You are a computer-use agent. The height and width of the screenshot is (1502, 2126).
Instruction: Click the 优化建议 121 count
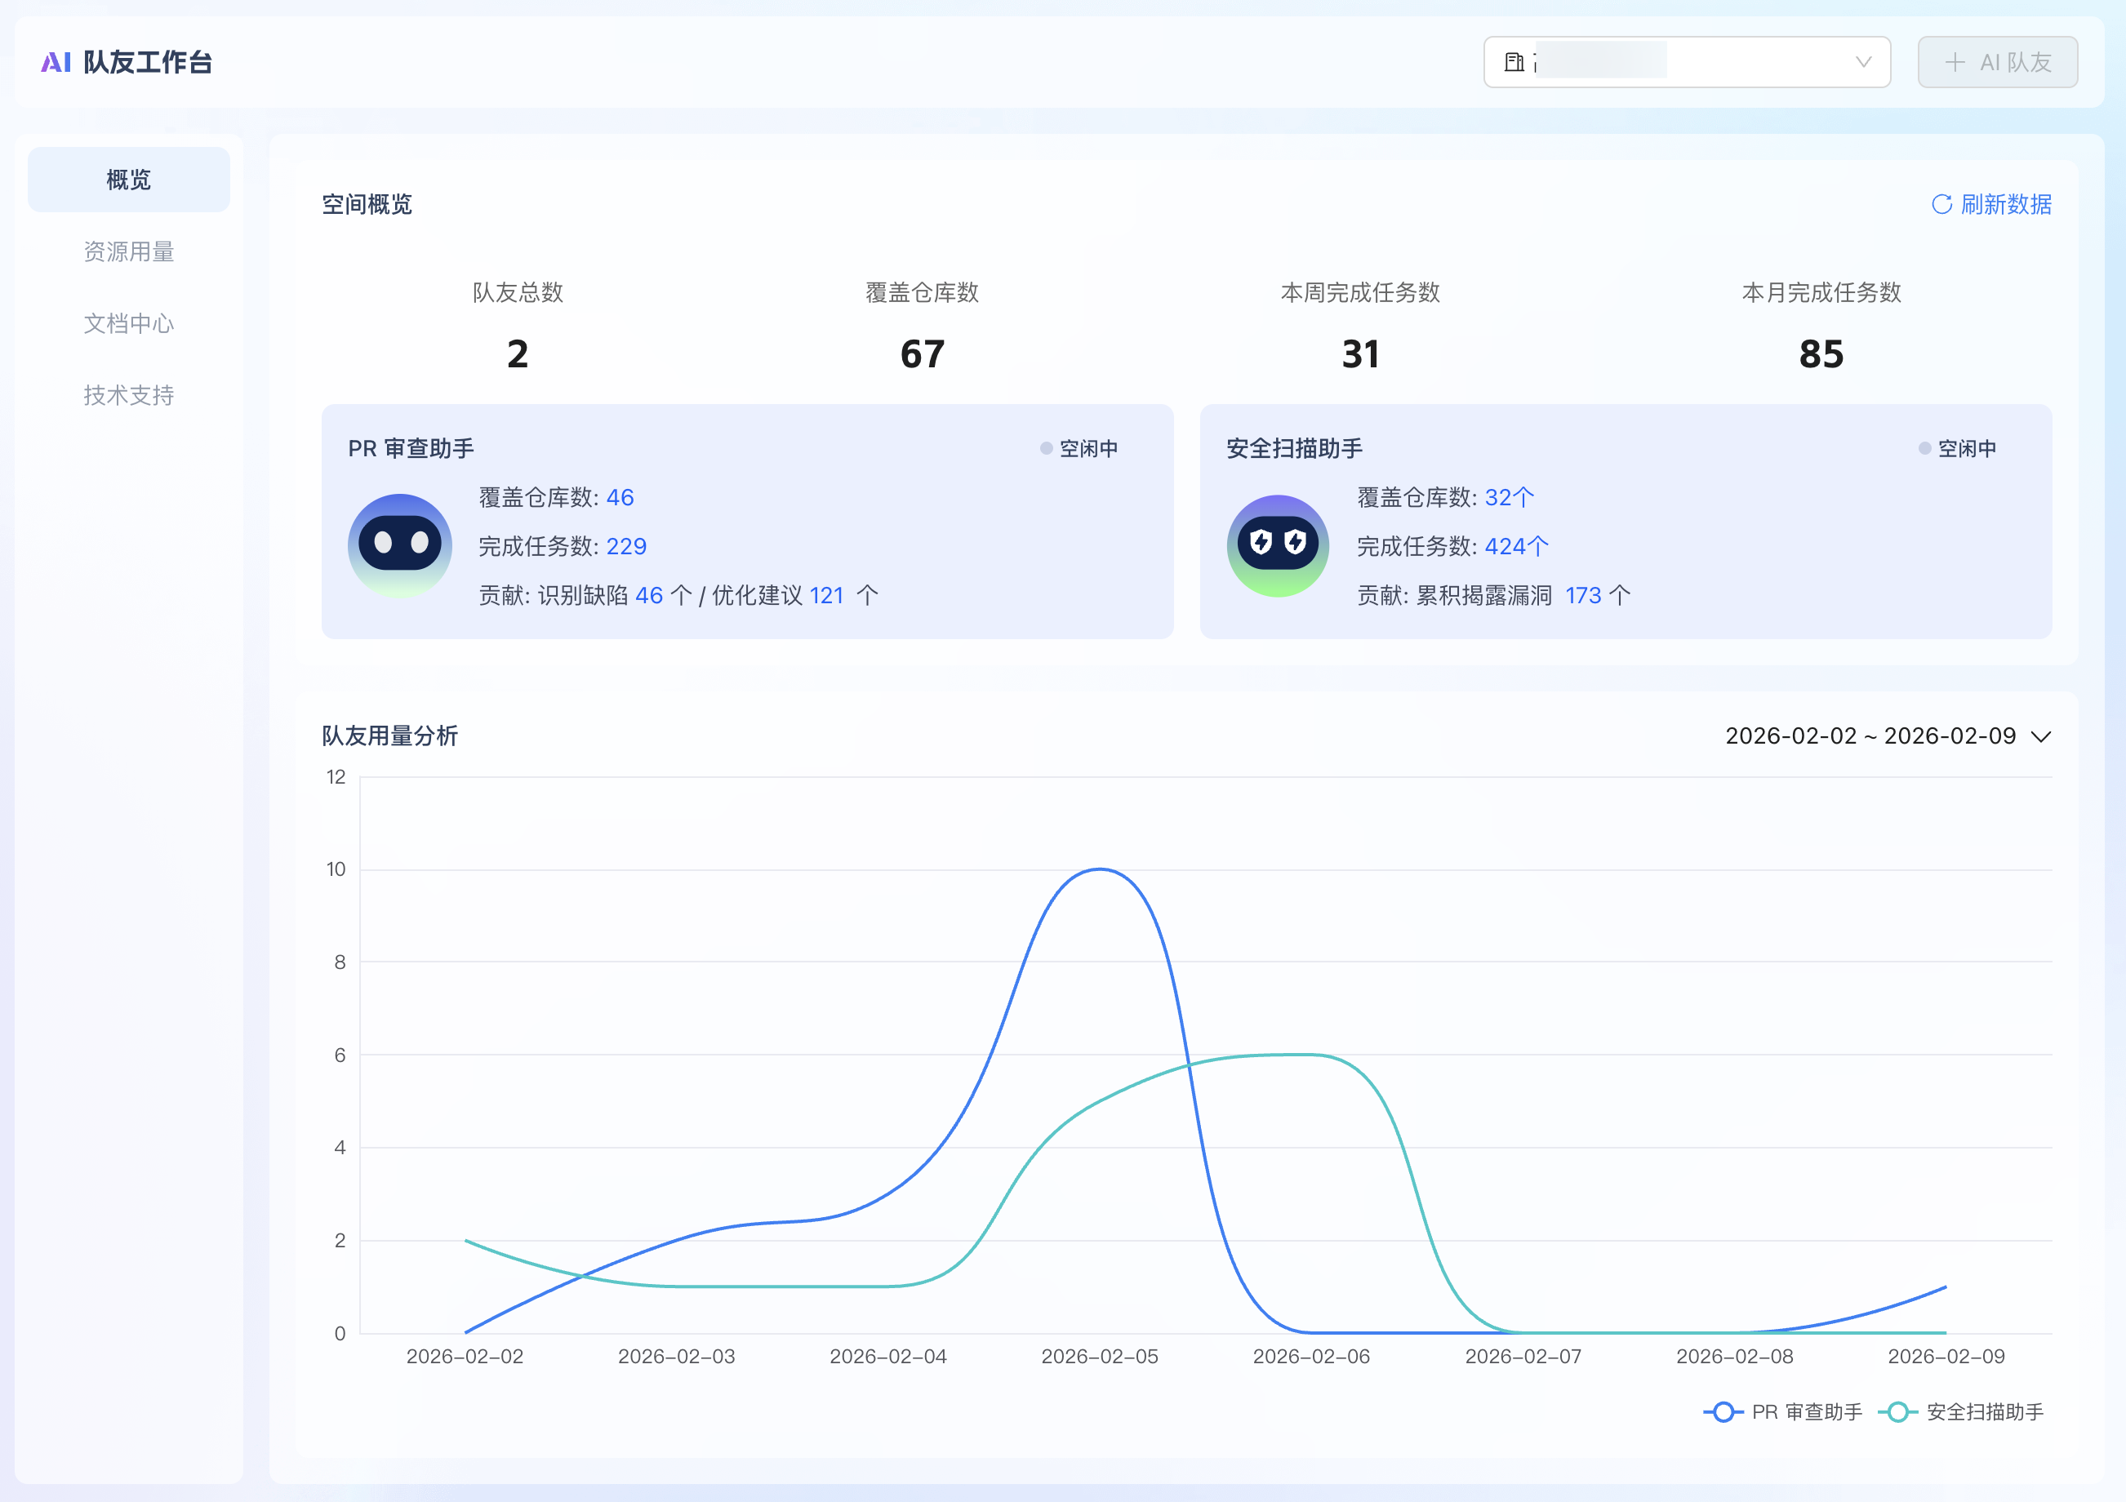827,595
